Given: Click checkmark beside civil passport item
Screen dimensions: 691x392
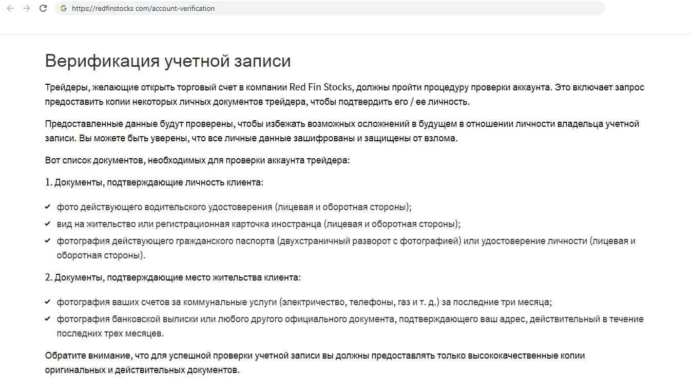Looking at the screenshot, I should click(48, 241).
